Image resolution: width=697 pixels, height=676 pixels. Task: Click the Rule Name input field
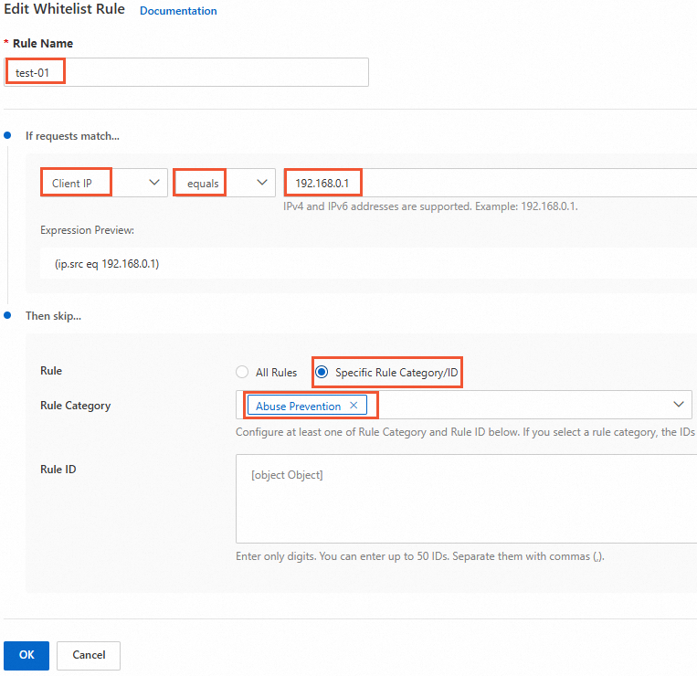[186, 72]
